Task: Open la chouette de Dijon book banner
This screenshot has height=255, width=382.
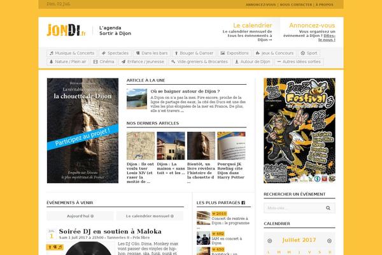Action: tap(83, 131)
